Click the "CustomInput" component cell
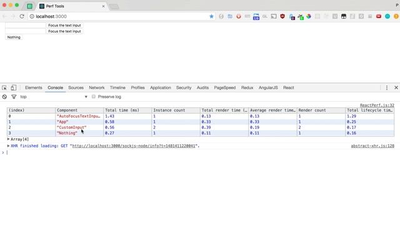400x225 pixels. [x=79, y=127]
